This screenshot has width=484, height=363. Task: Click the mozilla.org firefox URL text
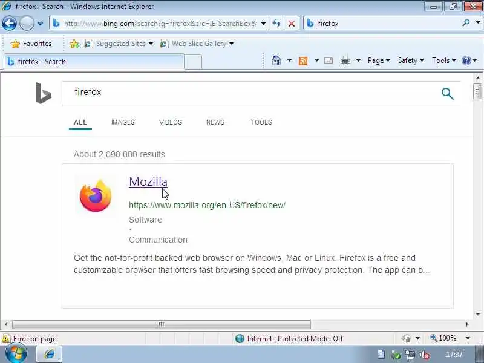207,205
